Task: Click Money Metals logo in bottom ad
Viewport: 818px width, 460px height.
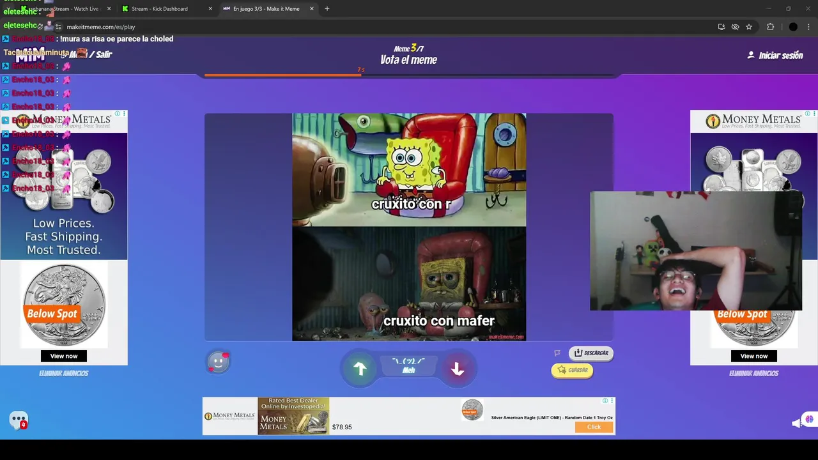Action: click(x=229, y=416)
